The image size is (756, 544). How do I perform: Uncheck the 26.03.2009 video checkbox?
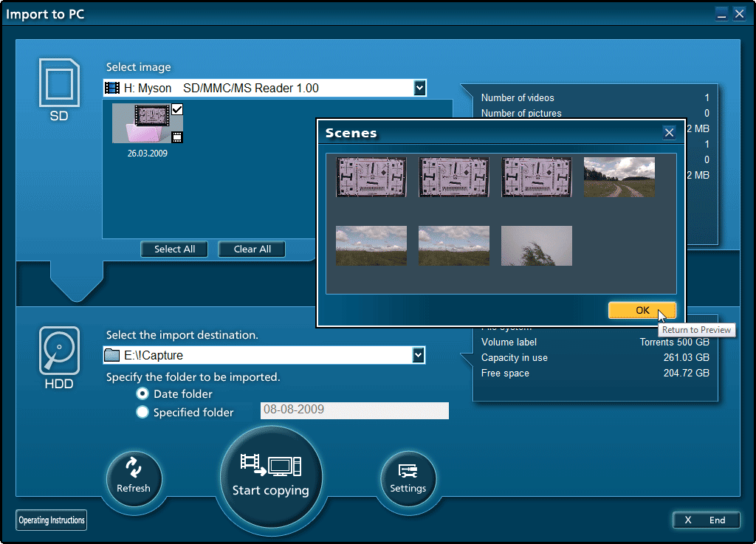tap(177, 109)
